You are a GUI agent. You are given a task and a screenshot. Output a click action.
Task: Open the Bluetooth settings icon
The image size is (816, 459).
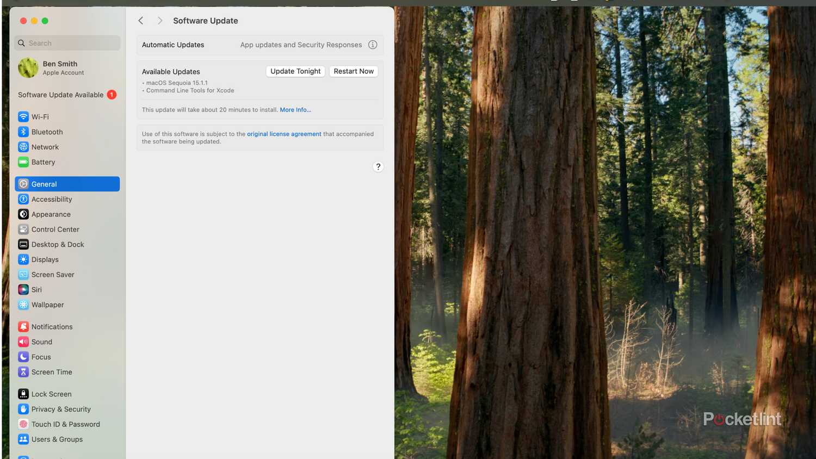coord(23,132)
